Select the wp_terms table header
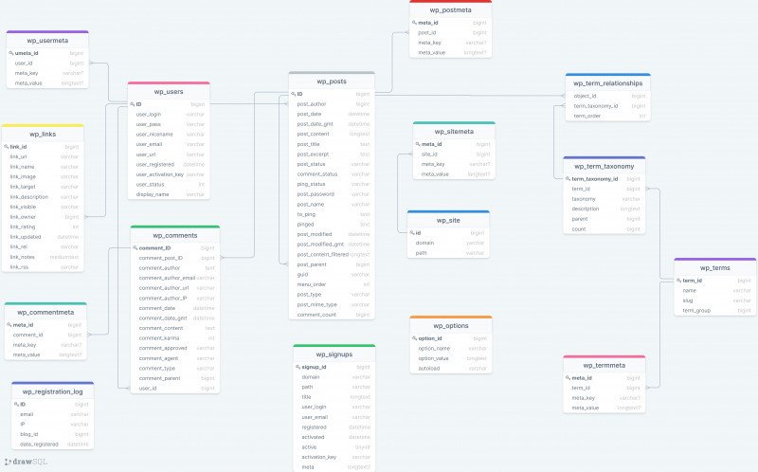The image size is (758, 472). point(715,268)
